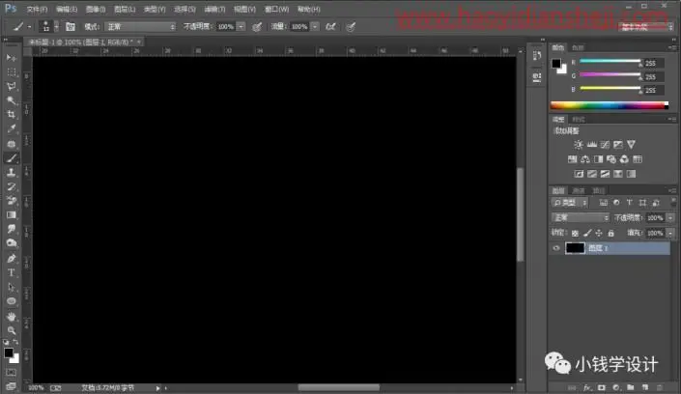Select the Hand tool
The width and height of the screenshot is (681, 394).
click(x=12, y=316)
